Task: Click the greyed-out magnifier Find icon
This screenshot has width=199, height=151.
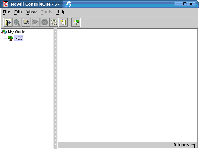Action: tap(17, 22)
